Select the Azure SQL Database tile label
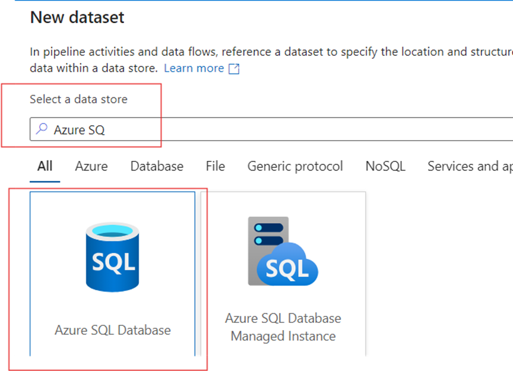The height and width of the screenshot is (371, 513). coord(113,330)
